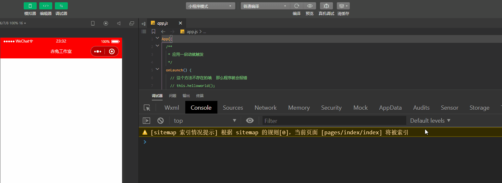
Task: Select the 终端 panel tab
Action: (x=200, y=96)
